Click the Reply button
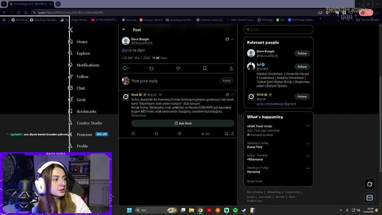 coord(227,81)
